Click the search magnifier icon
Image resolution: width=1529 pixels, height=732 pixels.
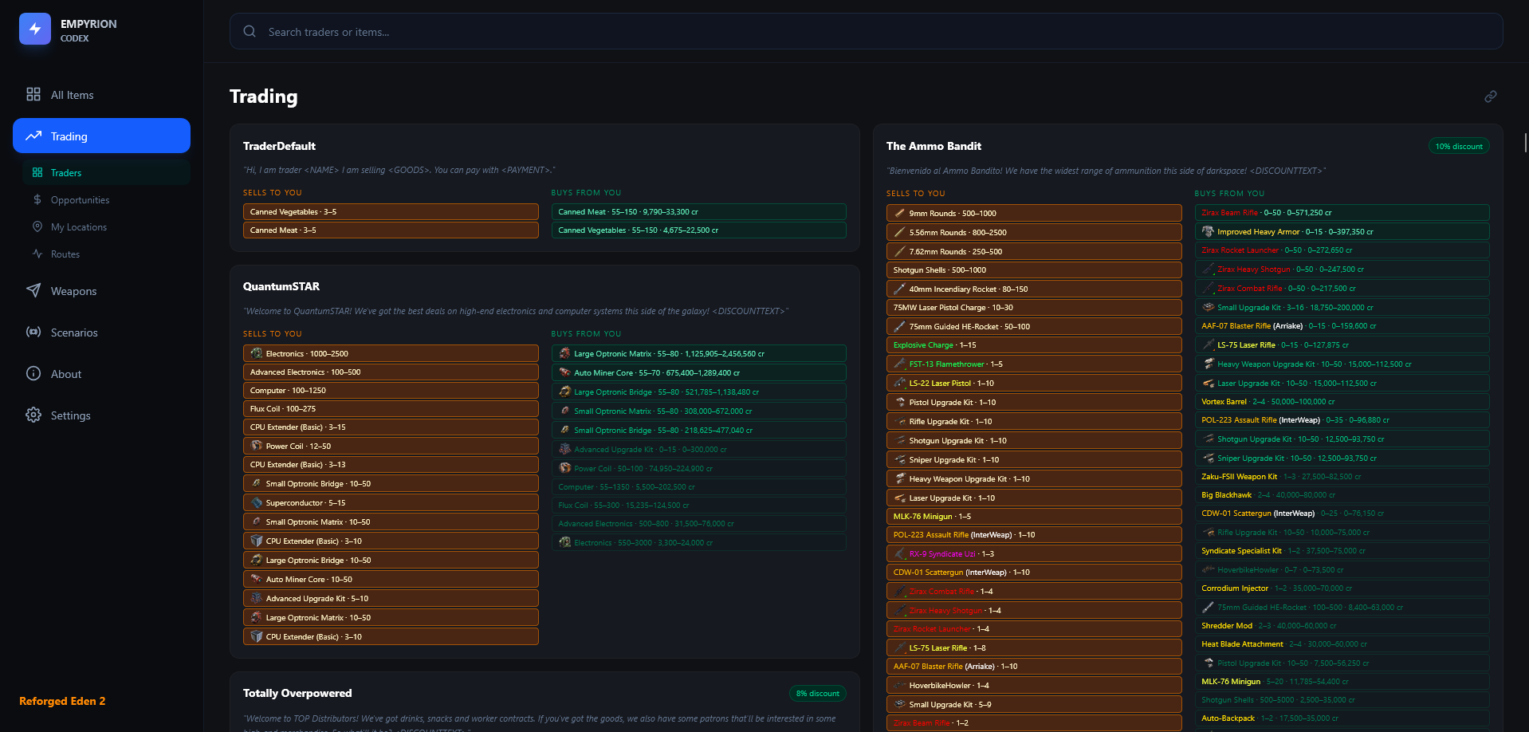pyautogui.click(x=250, y=32)
